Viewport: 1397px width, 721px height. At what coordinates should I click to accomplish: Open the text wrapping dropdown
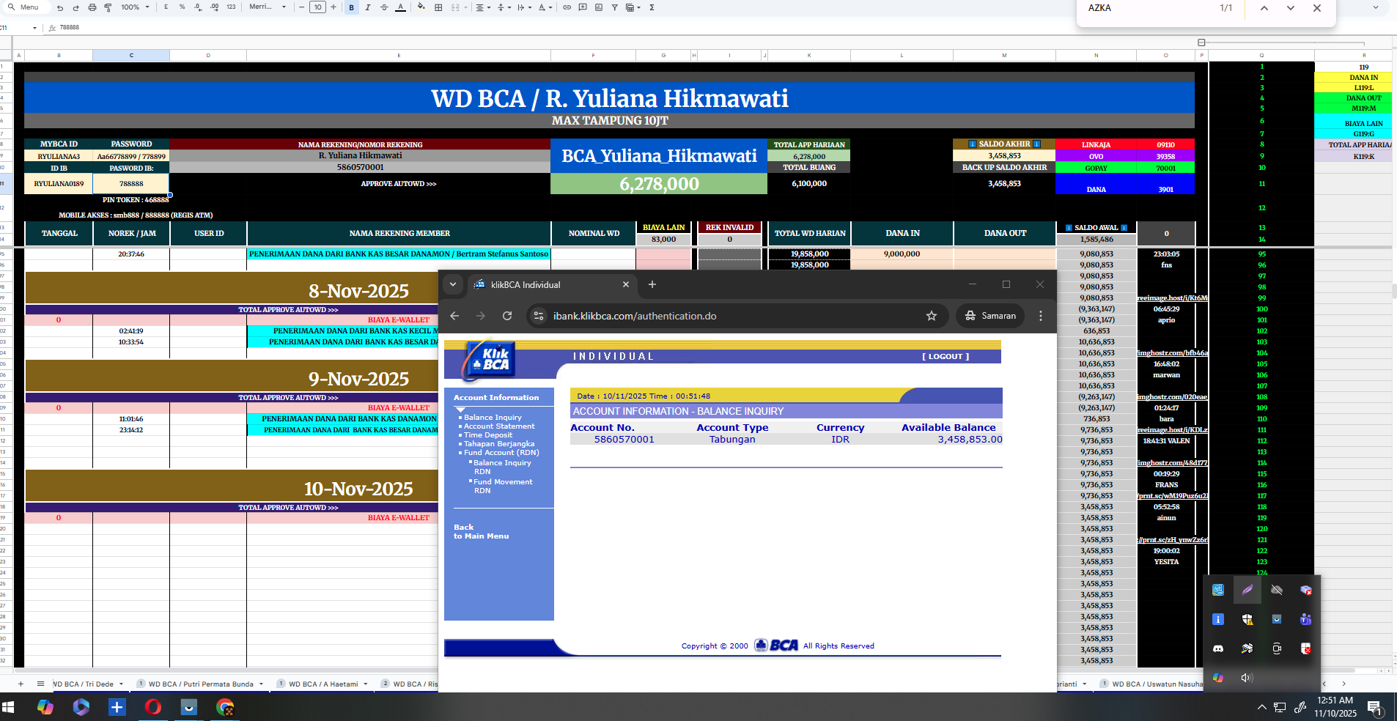tap(524, 7)
